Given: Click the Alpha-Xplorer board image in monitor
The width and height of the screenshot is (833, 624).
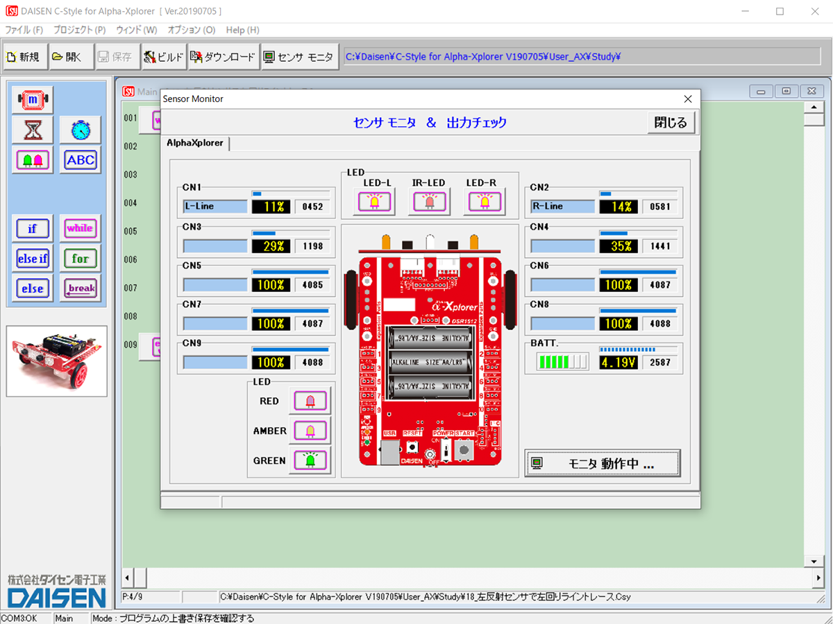Looking at the screenshot, I should click(x=430, y=350).
